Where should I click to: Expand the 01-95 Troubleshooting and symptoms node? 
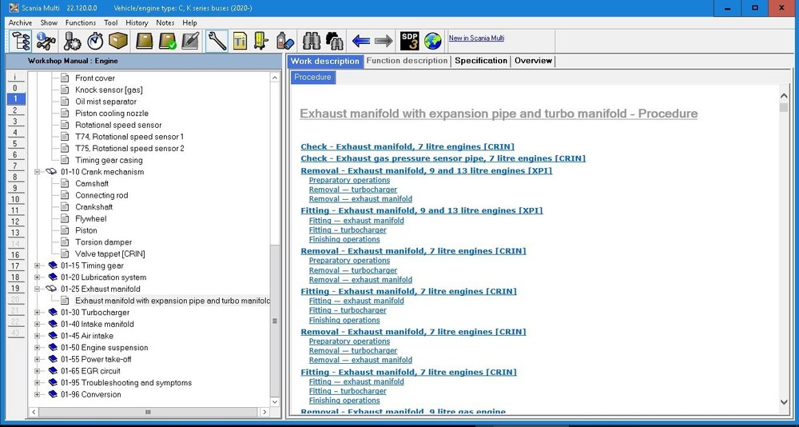[38, 382]
